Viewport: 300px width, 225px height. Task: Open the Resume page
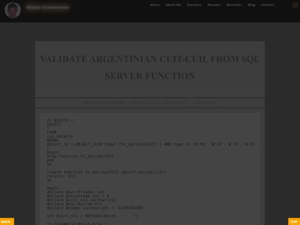coord(214,5)
